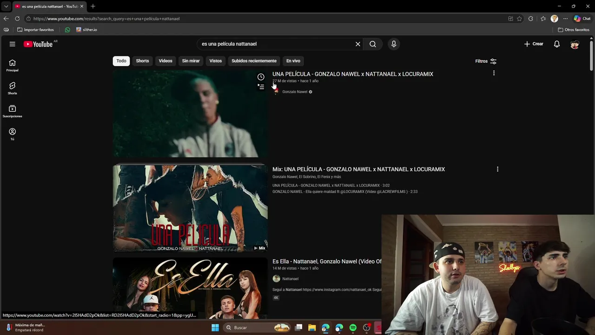This screenshot has width=595, height=335.
Task: Click the UNA PELÍCULA Mix thumbnail
Action: (x=190, y=208)
